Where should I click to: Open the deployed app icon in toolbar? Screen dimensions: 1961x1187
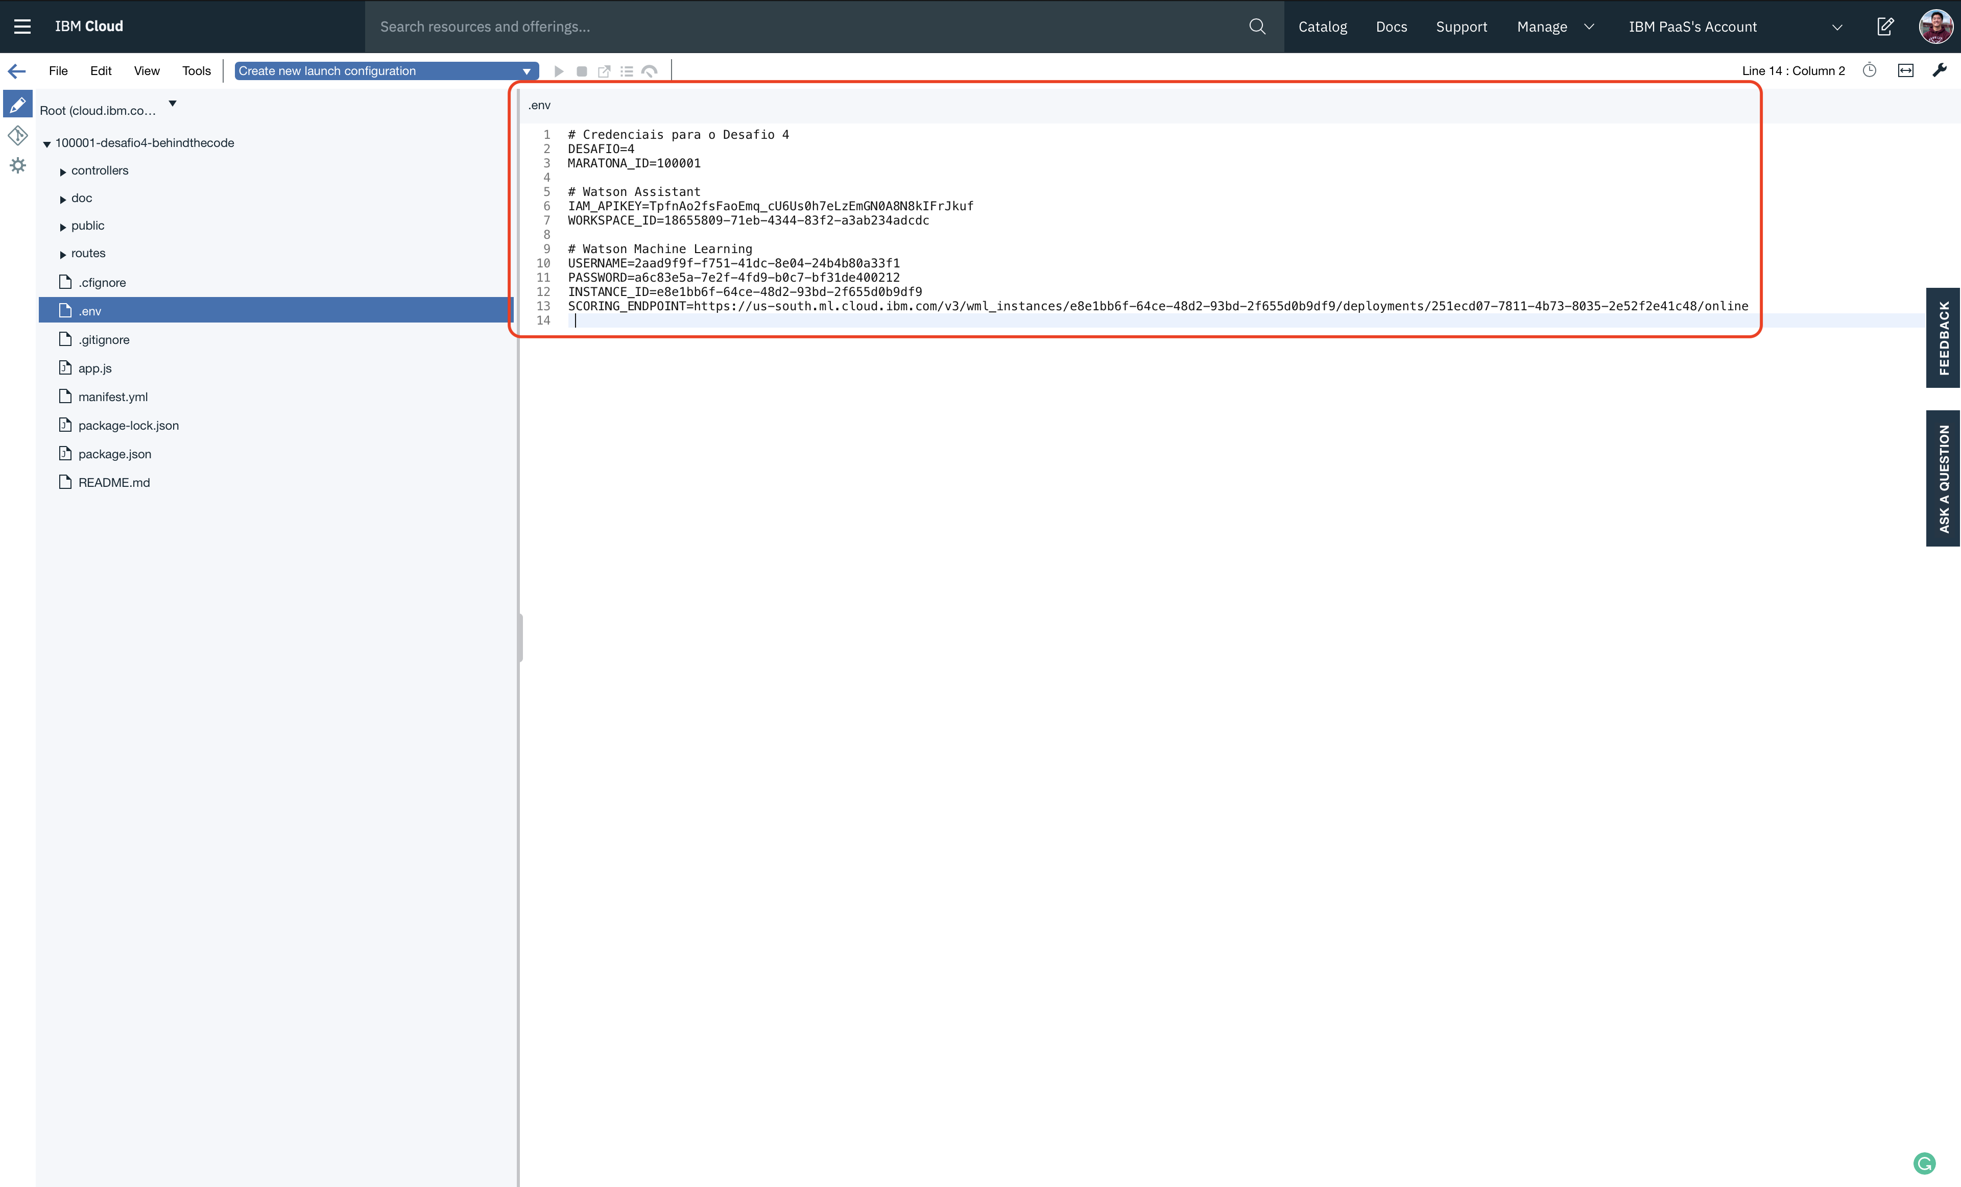pos(604,71)
